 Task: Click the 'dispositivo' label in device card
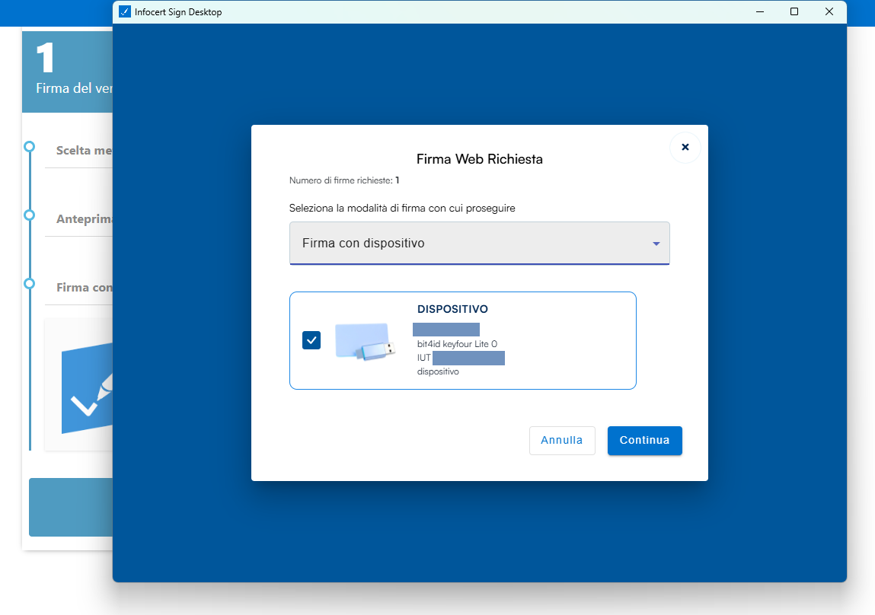[438, 371]
